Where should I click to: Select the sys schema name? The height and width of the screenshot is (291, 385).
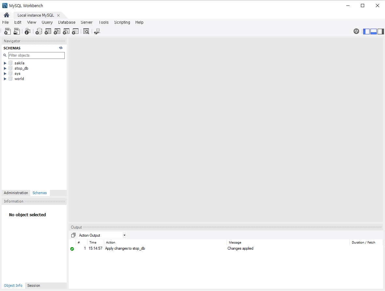pyautogui.click(x=18, y=73)
